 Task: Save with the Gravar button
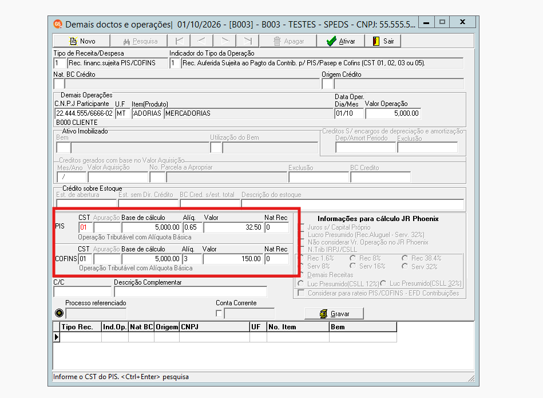click(x=334, y=313)
